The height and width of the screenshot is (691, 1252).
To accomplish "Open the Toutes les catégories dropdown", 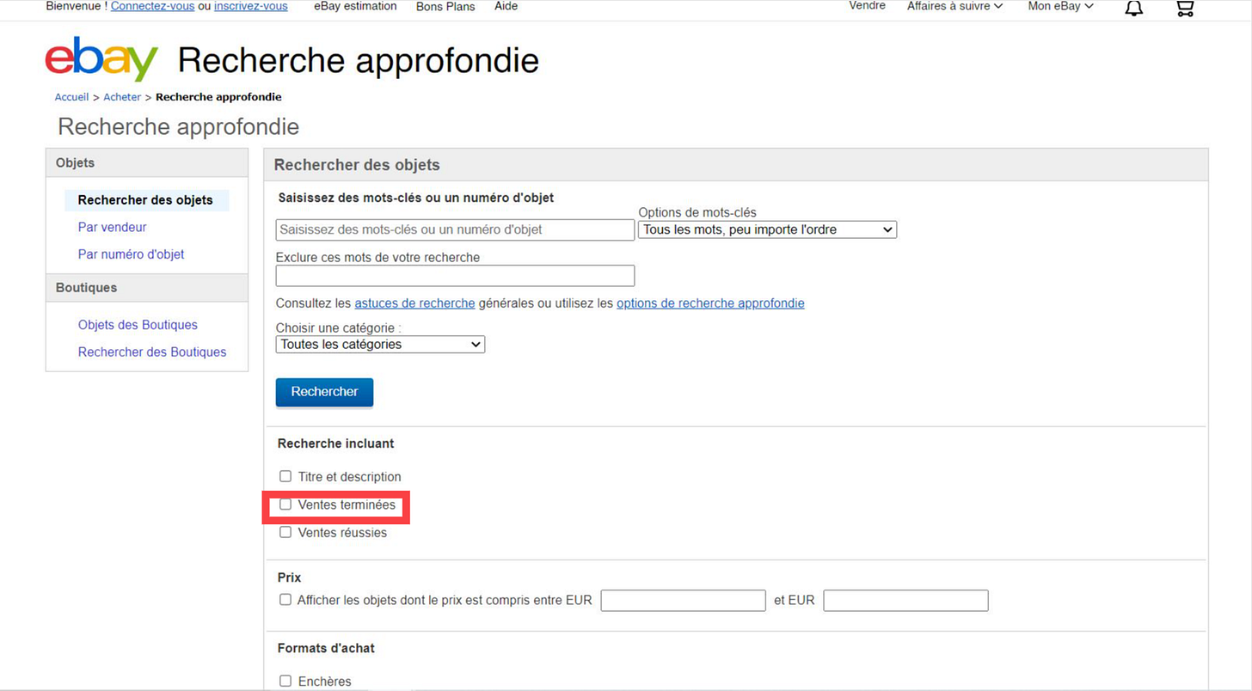I will [x=380, y=344].
